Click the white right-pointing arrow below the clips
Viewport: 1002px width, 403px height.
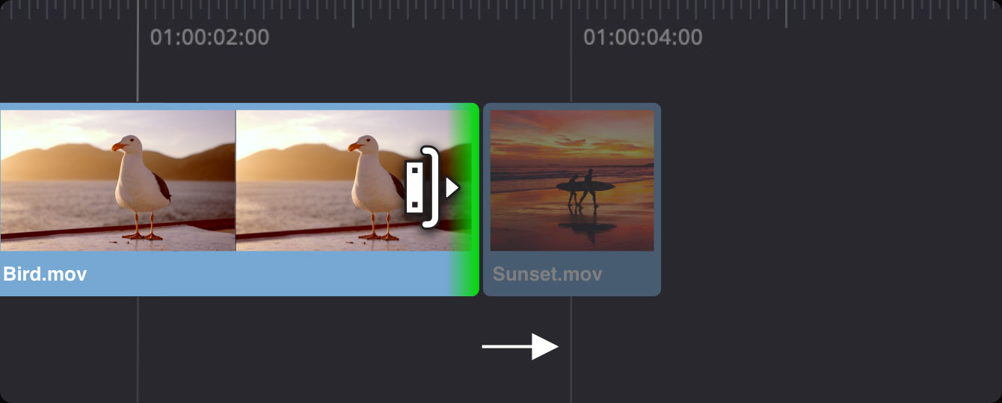click(x=520, y=346)
